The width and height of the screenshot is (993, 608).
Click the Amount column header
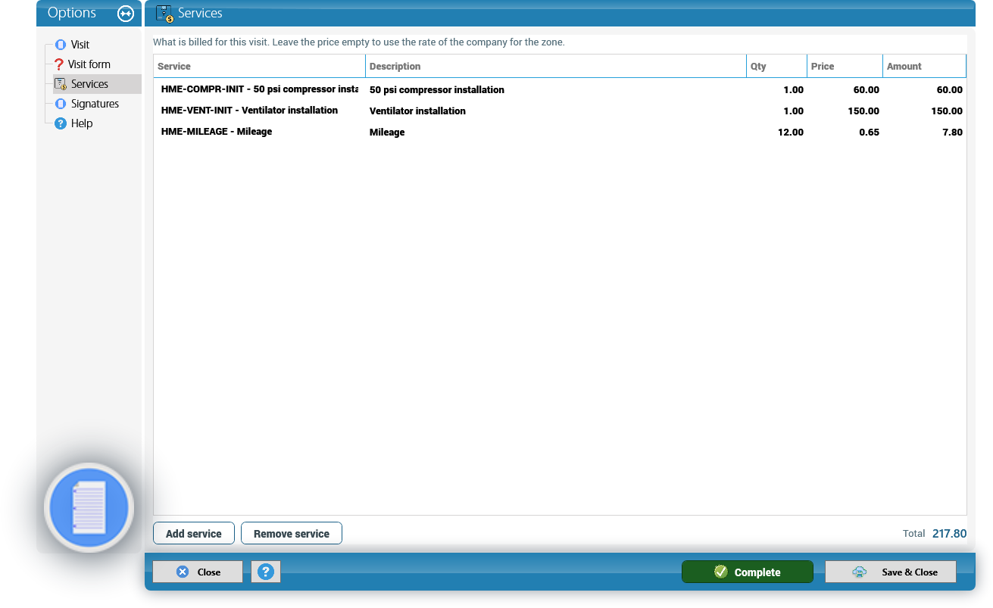click(x=924, y=66)
